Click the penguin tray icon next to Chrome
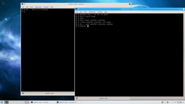This screenshot has width=185, height=104. (x=168, y=102)
